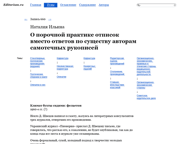Go to the previous record arrow

(x=26, y=19)
